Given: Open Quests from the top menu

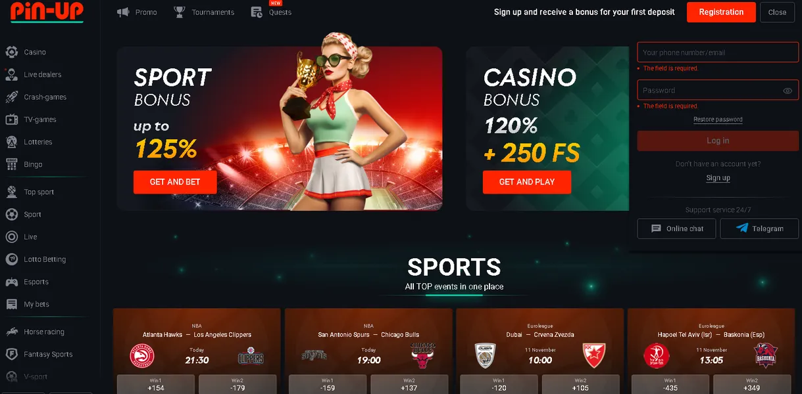Looking at the screenshot, I should coord(271,12).
